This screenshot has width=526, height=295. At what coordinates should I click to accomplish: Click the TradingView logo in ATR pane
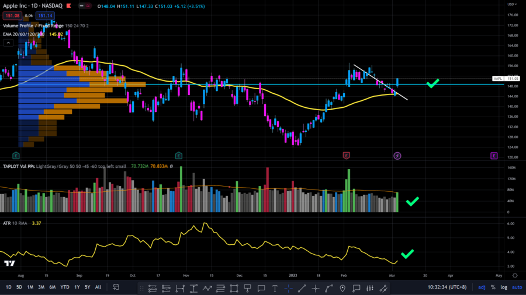tap(9, 263)
